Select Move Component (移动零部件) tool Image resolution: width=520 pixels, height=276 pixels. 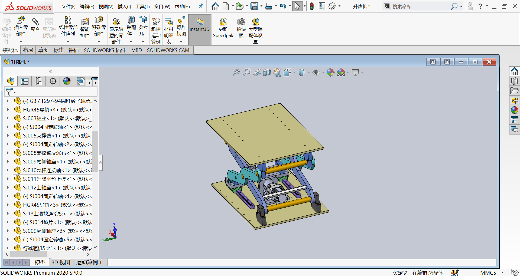(x=99, y=27)
